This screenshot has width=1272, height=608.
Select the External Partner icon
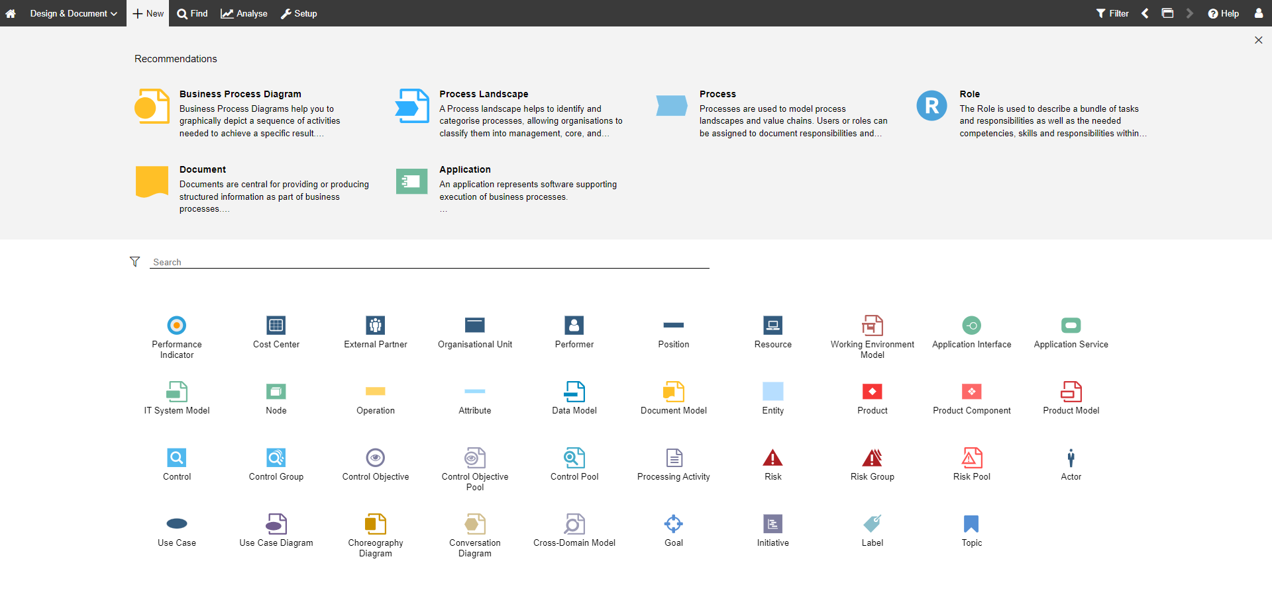(376, 325)
